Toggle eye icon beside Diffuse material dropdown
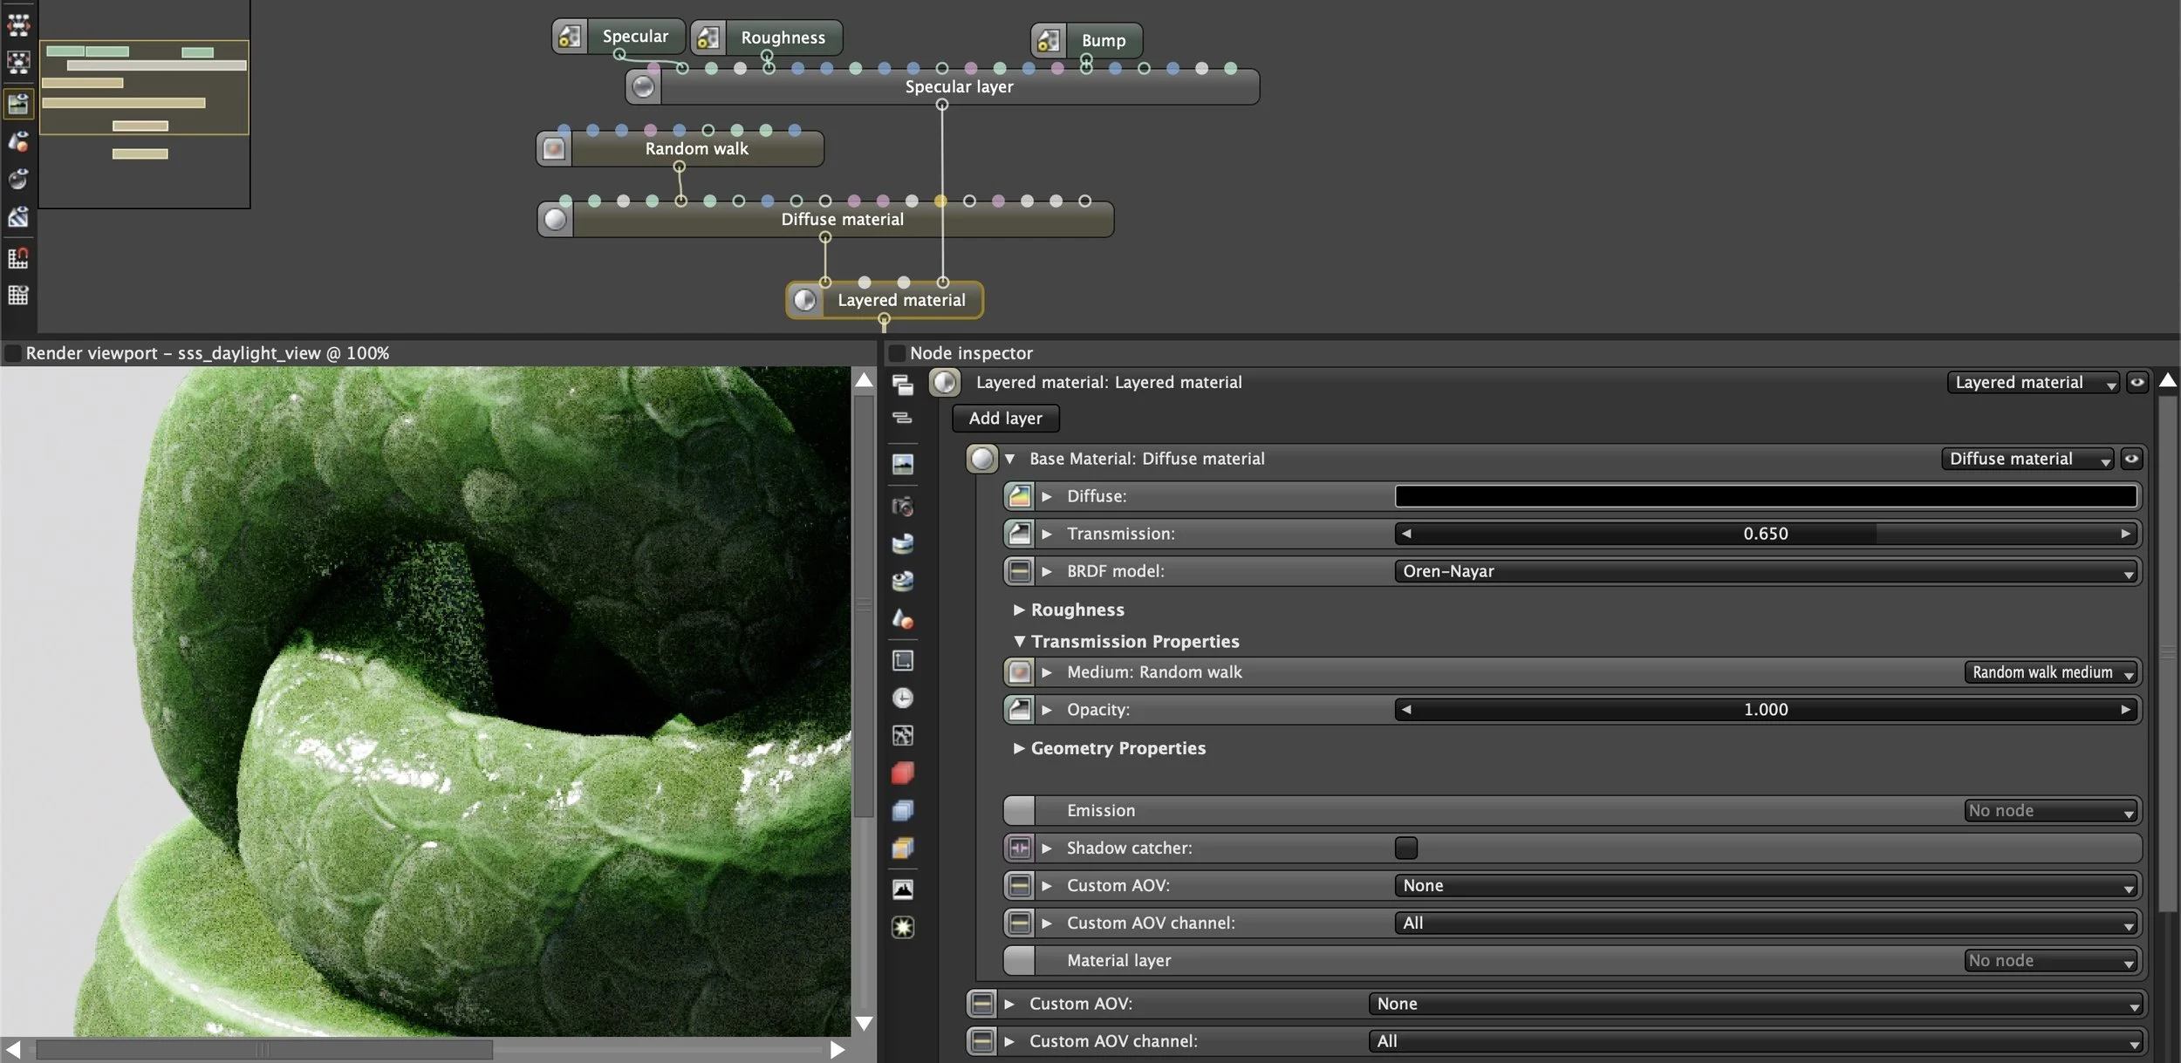The image size is (2181, 1063). point(2131,459)
